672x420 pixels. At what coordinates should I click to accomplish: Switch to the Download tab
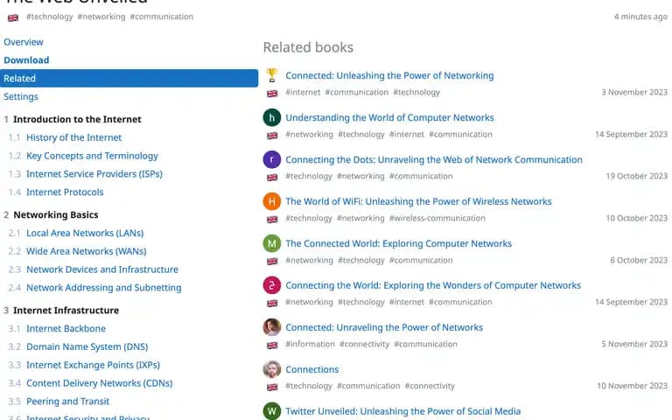point(26,60)
